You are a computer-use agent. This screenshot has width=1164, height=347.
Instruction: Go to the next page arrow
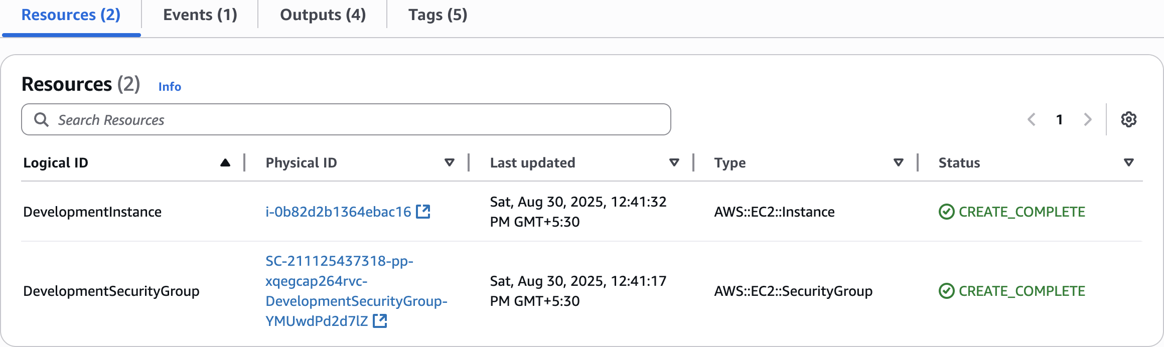click(1087, 119)
